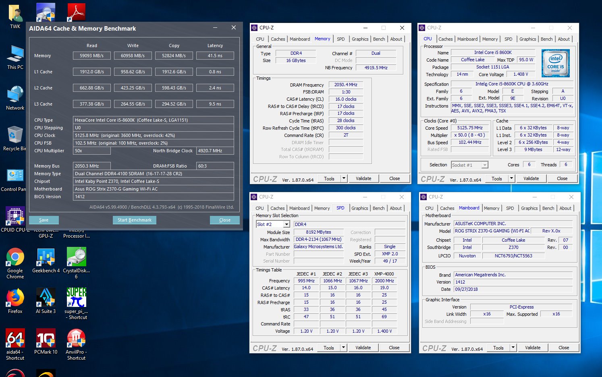Click Validate in the CPU-Z Memory window

(x=363, y=178)
